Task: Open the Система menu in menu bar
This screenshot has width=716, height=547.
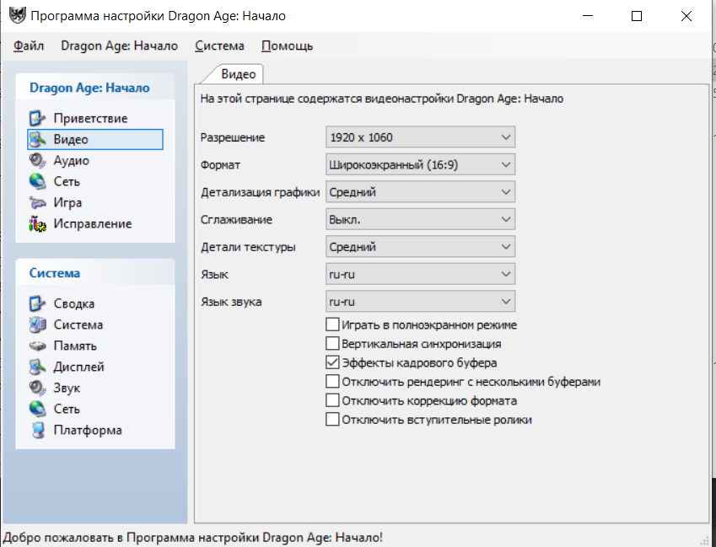Action: tap(219, 46)
